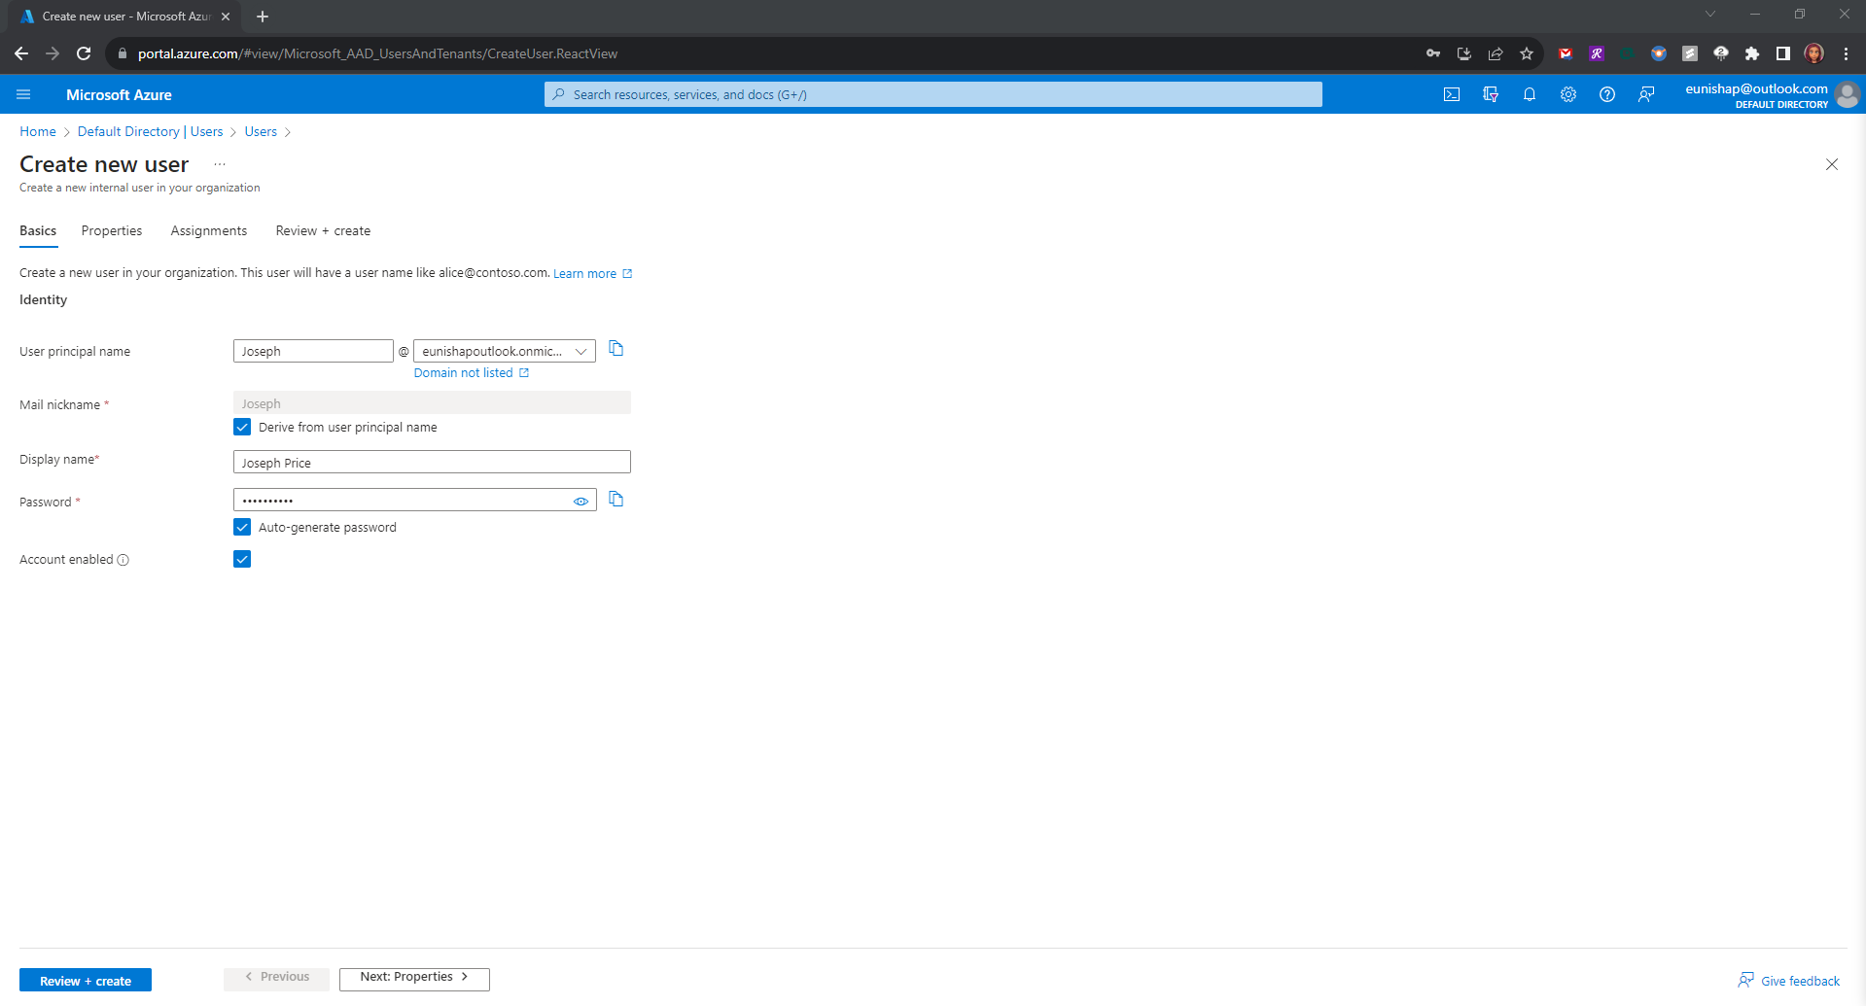1866x1006 pixels.
Task: Copy the user principal name
Action: click(x=616, y=349)
